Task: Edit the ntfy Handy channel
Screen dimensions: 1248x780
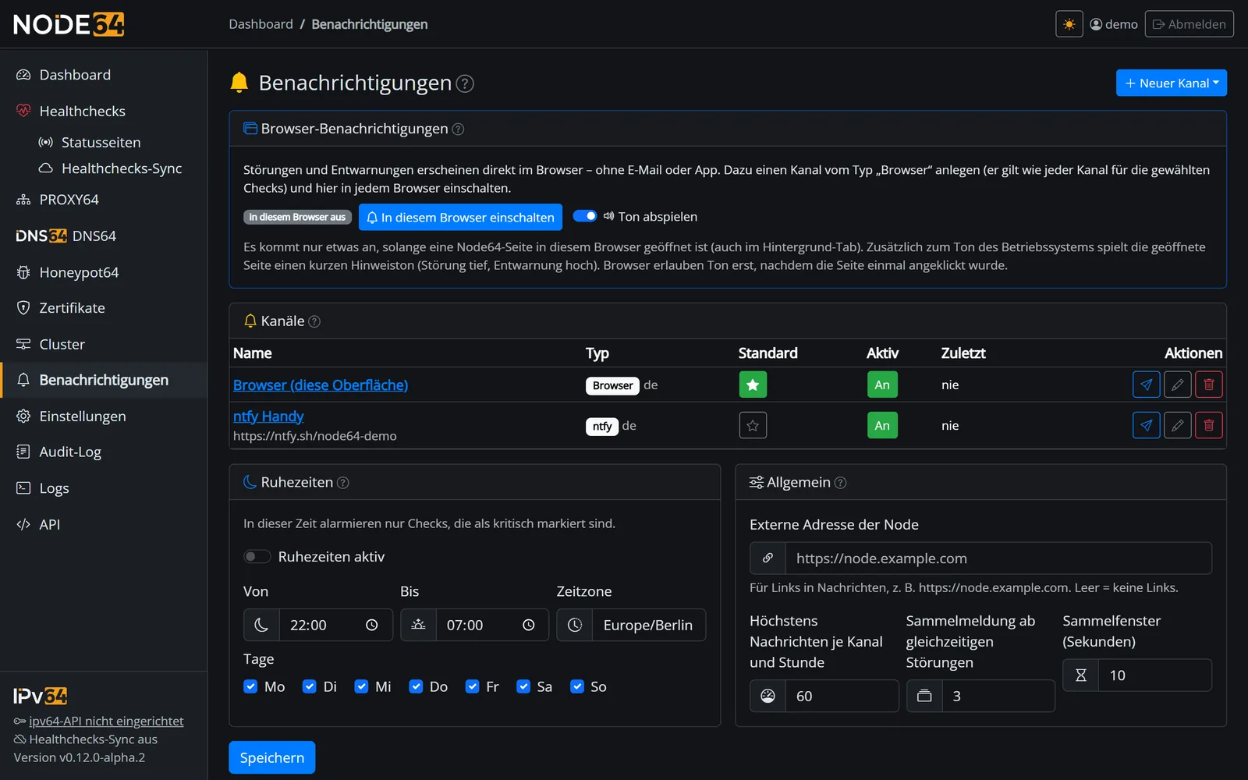Action: coord(1177,425)
